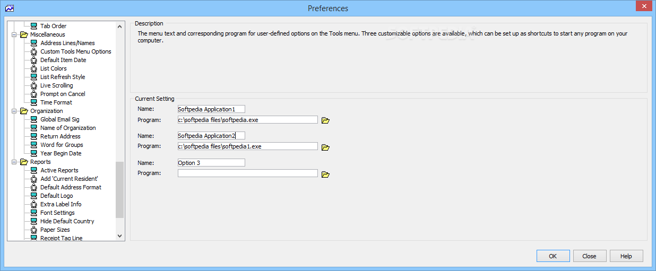Collapse the Miscellaneous tree node

coord(14,34)
